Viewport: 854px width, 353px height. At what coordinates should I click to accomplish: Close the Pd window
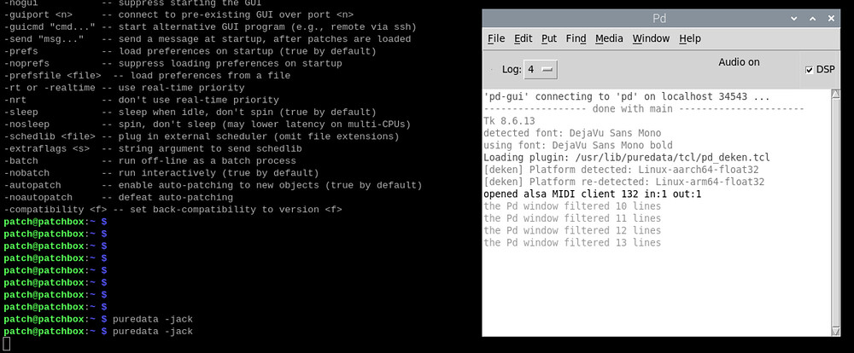(831, 19)
